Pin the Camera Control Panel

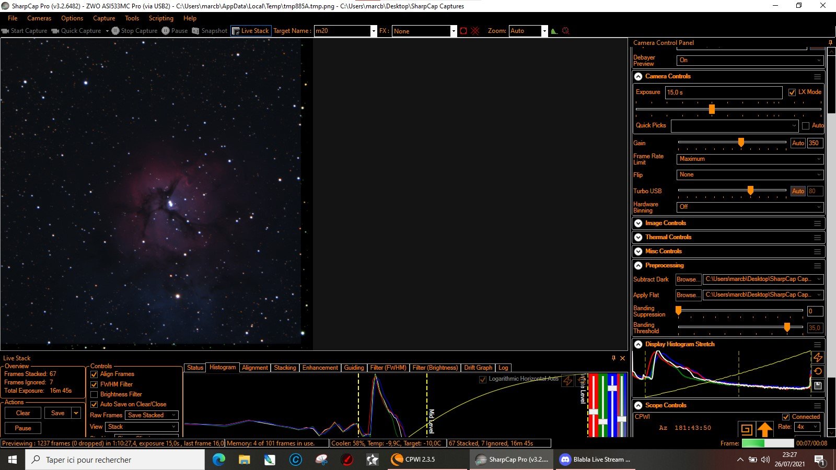point(830,43)
